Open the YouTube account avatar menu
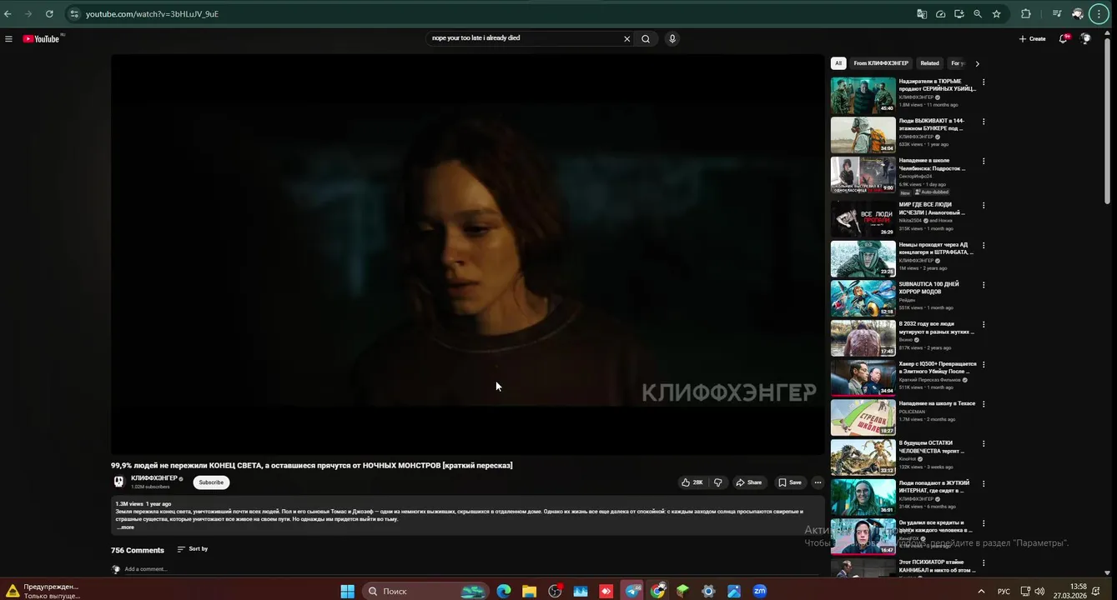The height and width of the screenshot is (600, 1117). click(x=1085, y=38)
